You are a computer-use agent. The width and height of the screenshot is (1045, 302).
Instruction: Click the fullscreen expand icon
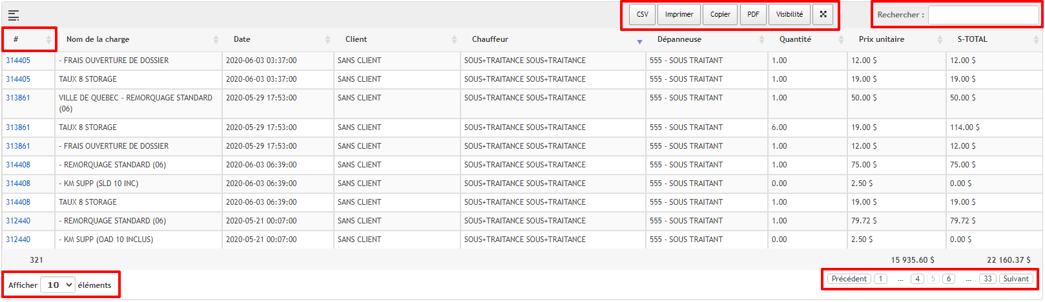point(823,14)
